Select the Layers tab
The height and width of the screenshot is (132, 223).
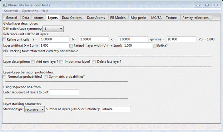coord(53,18)
